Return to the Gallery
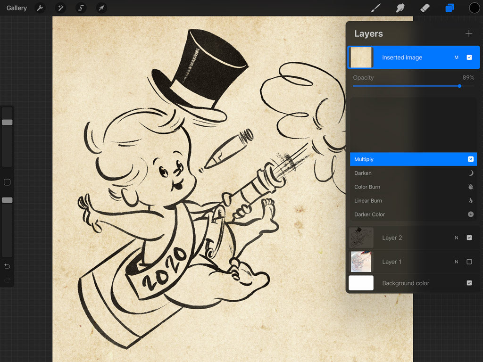This screenshot has height=362, width=483. (17, 8)
